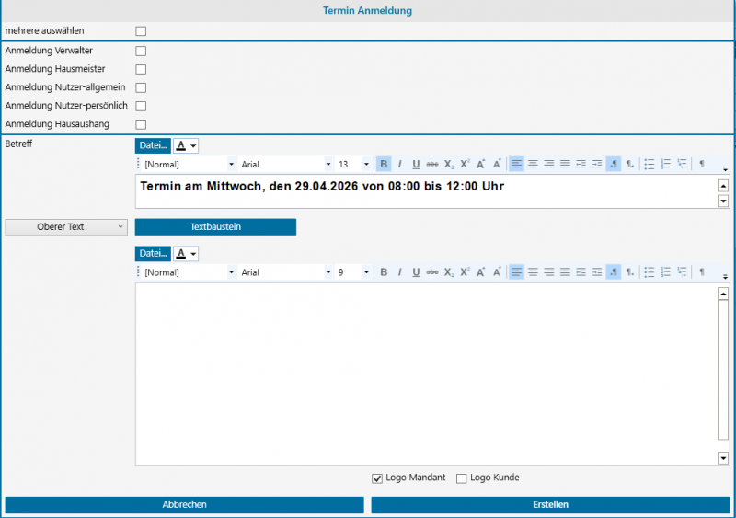Screen dimensions: 736x518
Task: Insert numbered list in the lower text toolbar
Action: (665, 272)
